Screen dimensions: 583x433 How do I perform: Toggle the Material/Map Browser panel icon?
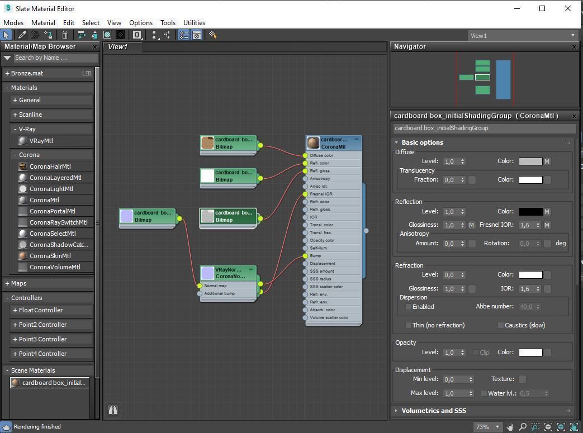tap(184, 35)
